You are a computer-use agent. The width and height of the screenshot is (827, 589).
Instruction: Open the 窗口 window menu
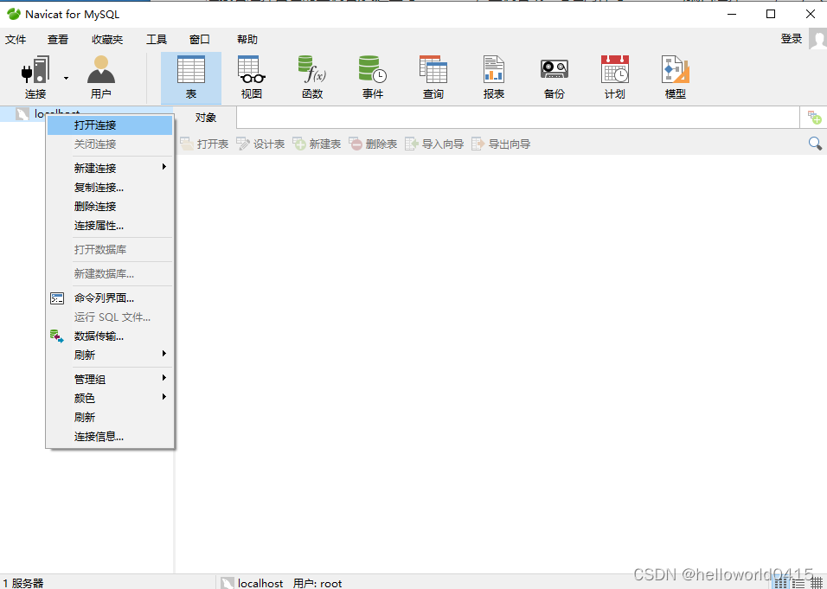(199, 40)
